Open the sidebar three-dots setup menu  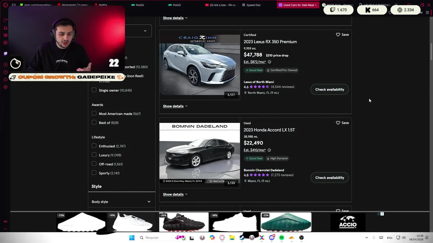(5, 229)
